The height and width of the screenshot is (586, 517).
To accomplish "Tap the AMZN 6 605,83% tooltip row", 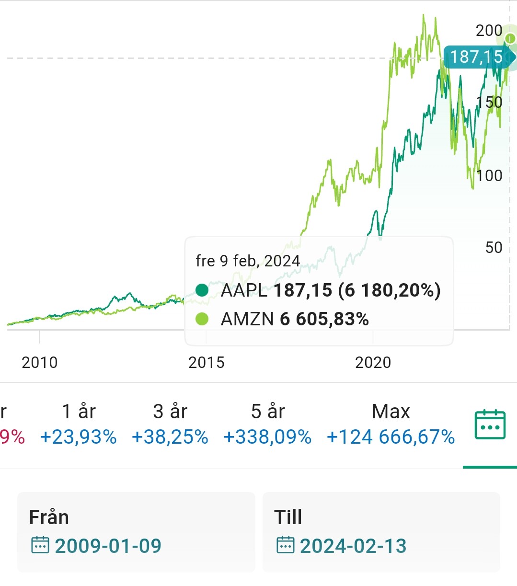I will pyautogui.click(x=295, y=319).
